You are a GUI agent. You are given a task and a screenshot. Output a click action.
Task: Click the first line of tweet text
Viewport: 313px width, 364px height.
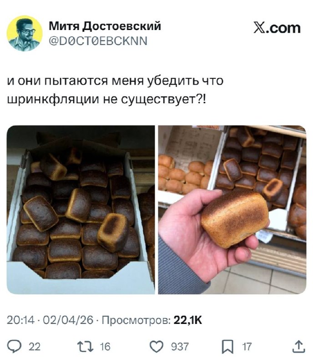tap(116, 81)
